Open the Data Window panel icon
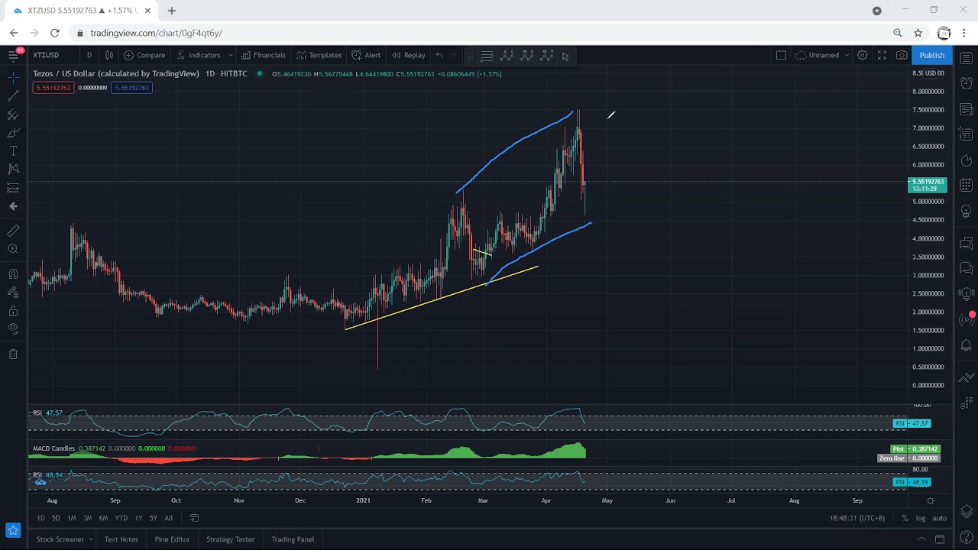Screen dimensions: 978x550 [967, 135]
